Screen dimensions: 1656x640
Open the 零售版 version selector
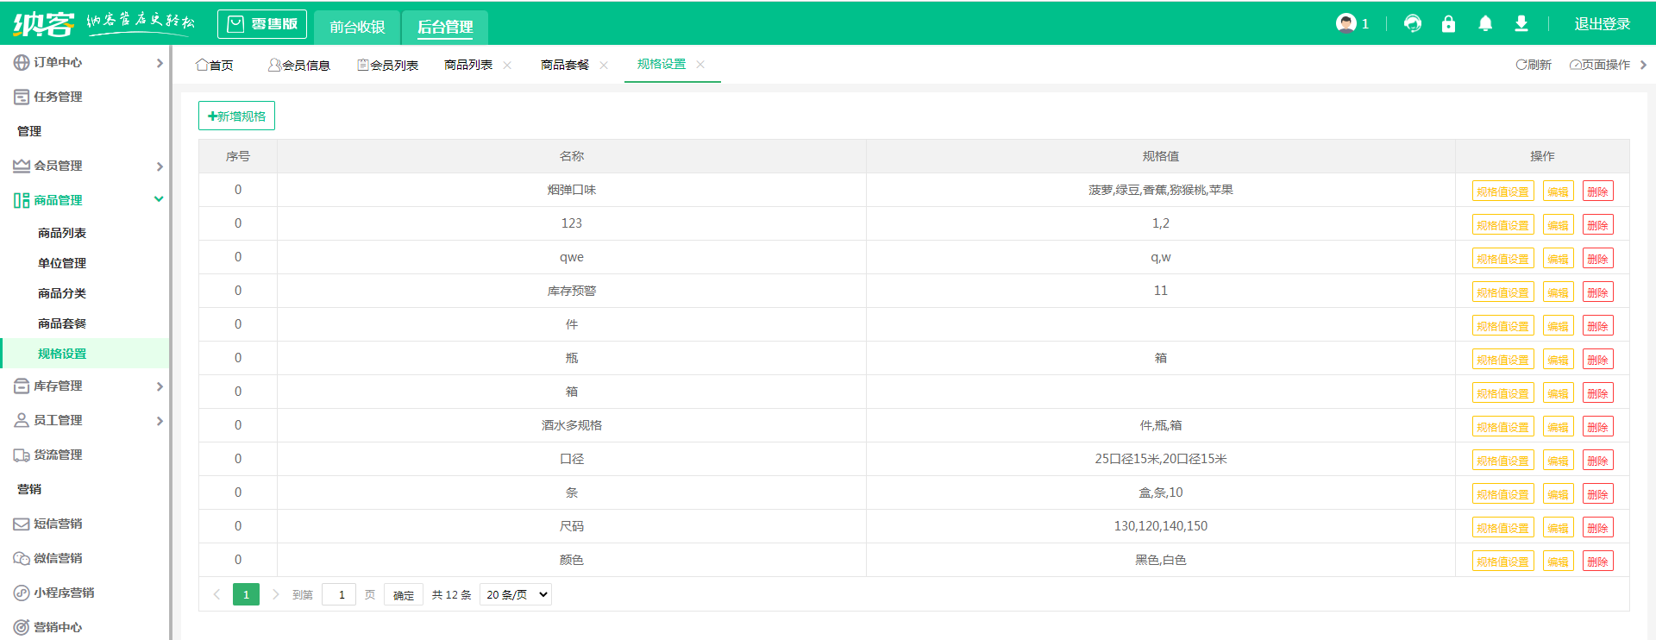coord(262,24)
